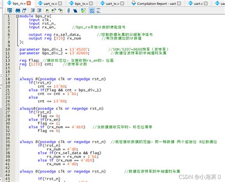Collapse the module bps_rx code block
225x182 pixels.
18,16
